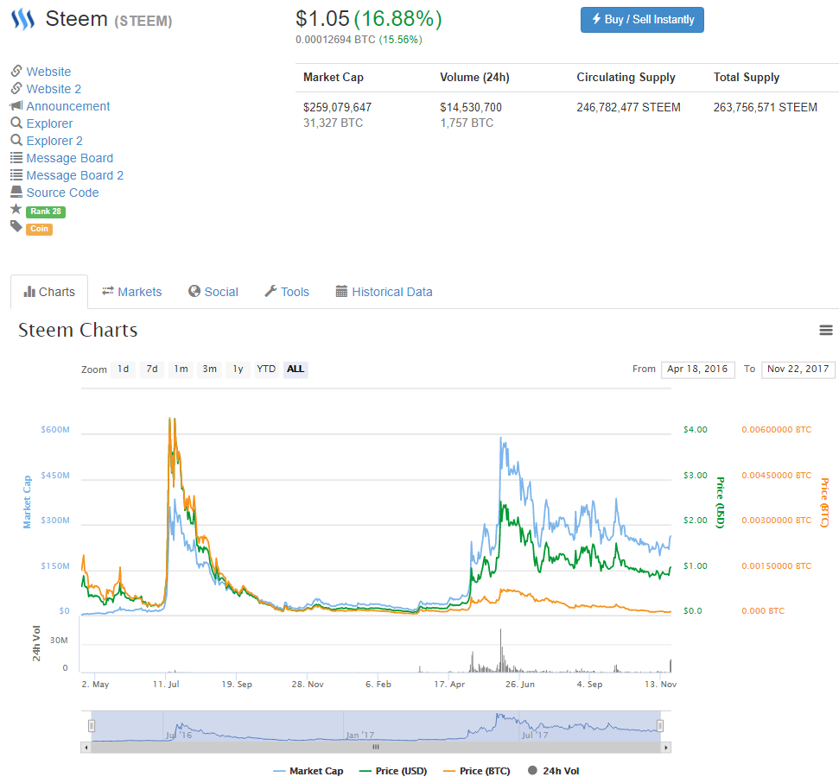
Task: Click the left arrow of the chart scrollbar
Action: click(x=86, y=748)
